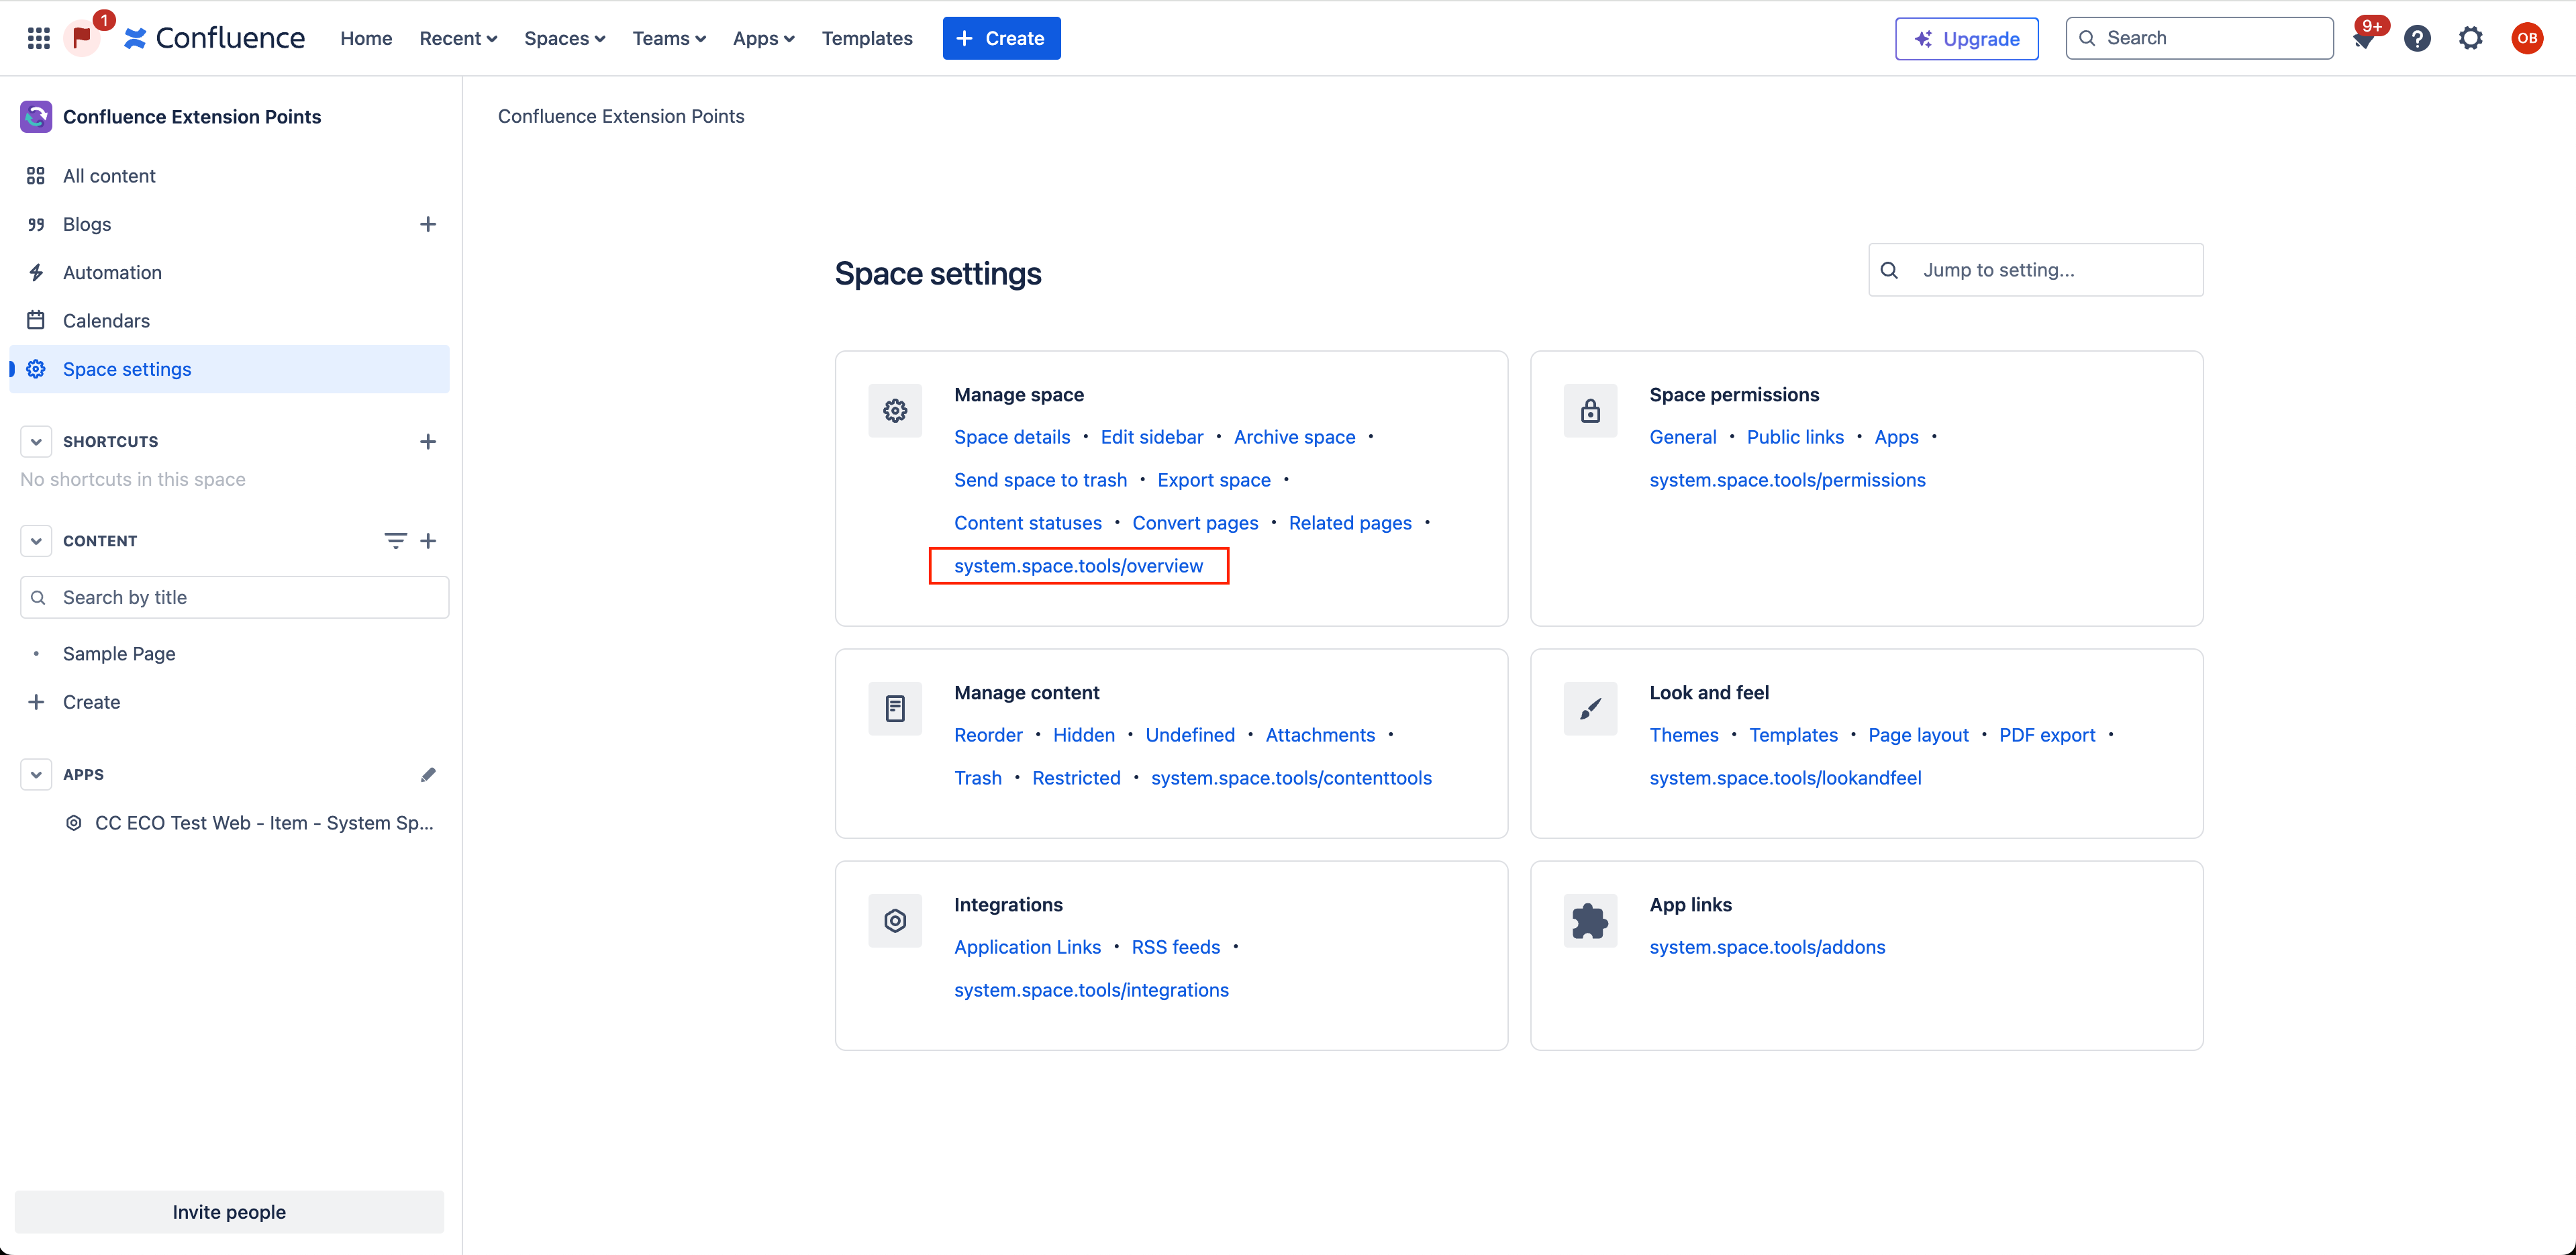Image resolution: width=2576 pixels, height=1255 pixels.
Task: Click the red flag notification icon
Action: [x=82, y=38]
